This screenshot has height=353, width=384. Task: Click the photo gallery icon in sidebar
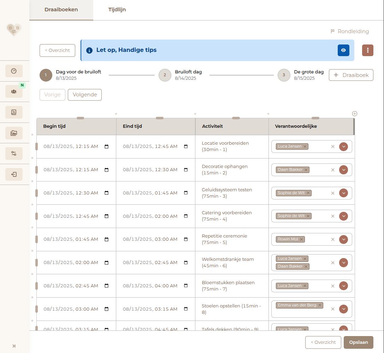(14, 133)
